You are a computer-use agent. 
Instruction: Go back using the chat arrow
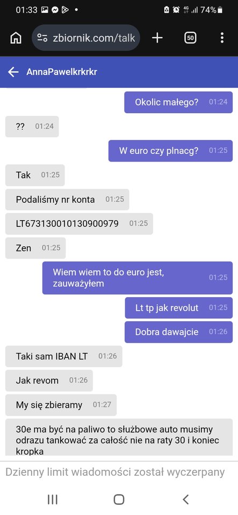point(13,72)
